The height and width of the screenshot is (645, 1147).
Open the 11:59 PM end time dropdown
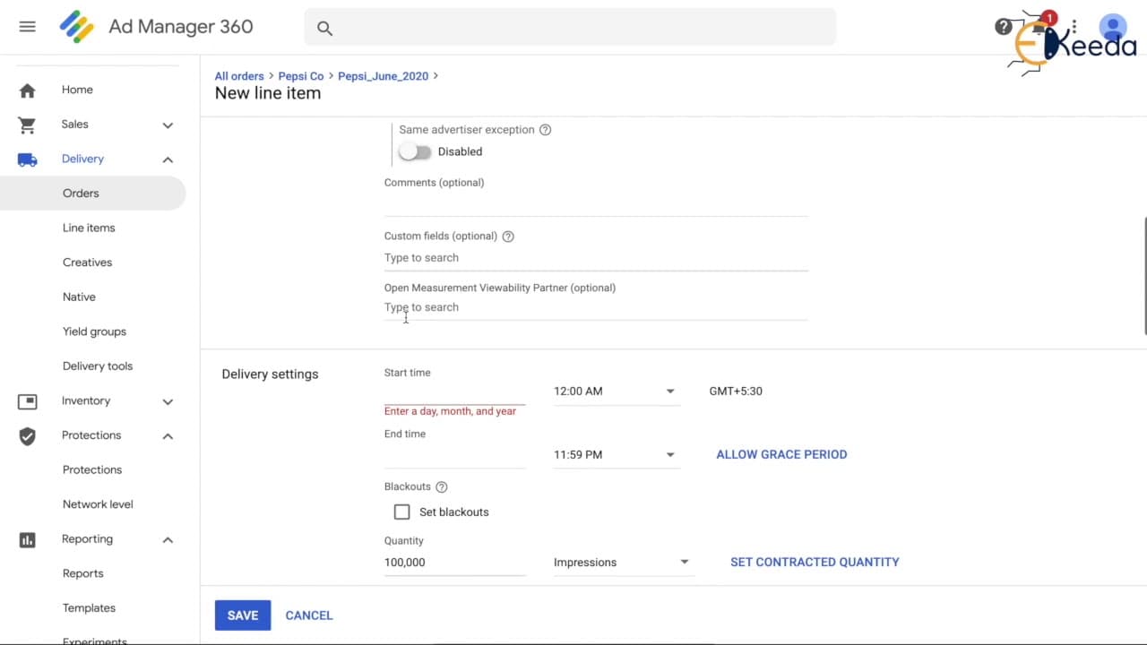[x=617, y=455]
